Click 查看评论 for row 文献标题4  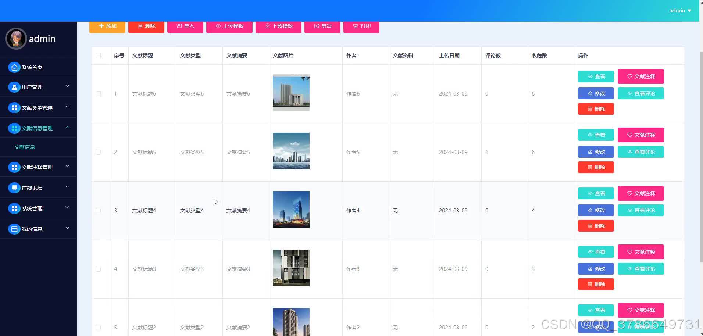[x=641, y=210]
